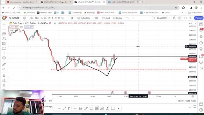The image size is (204, 115).
Task: Switch to Live streaming YouTube Studio tab
Action: (x=22, y=2)
